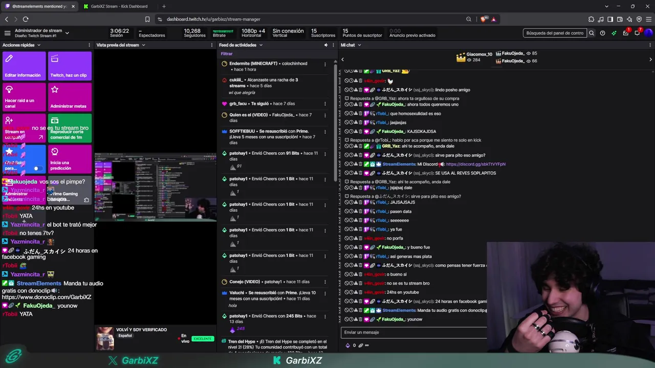Go back with the browser back arrow

(x=7, y=19)
